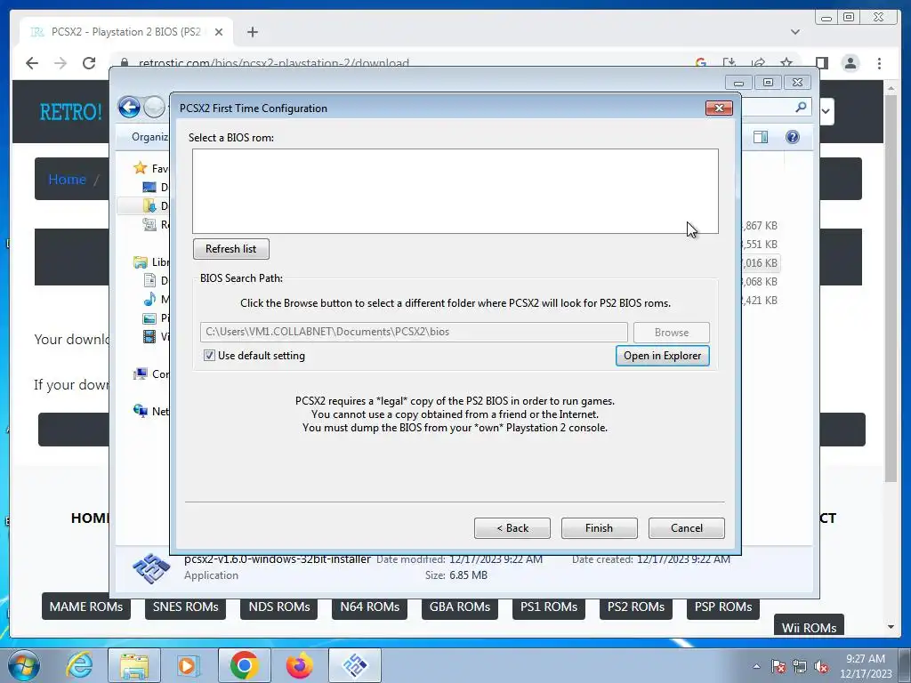This screenshot has width=911, height=683.
Task: Launch Internet Explorer from taskbar
Action: [79, 665]
